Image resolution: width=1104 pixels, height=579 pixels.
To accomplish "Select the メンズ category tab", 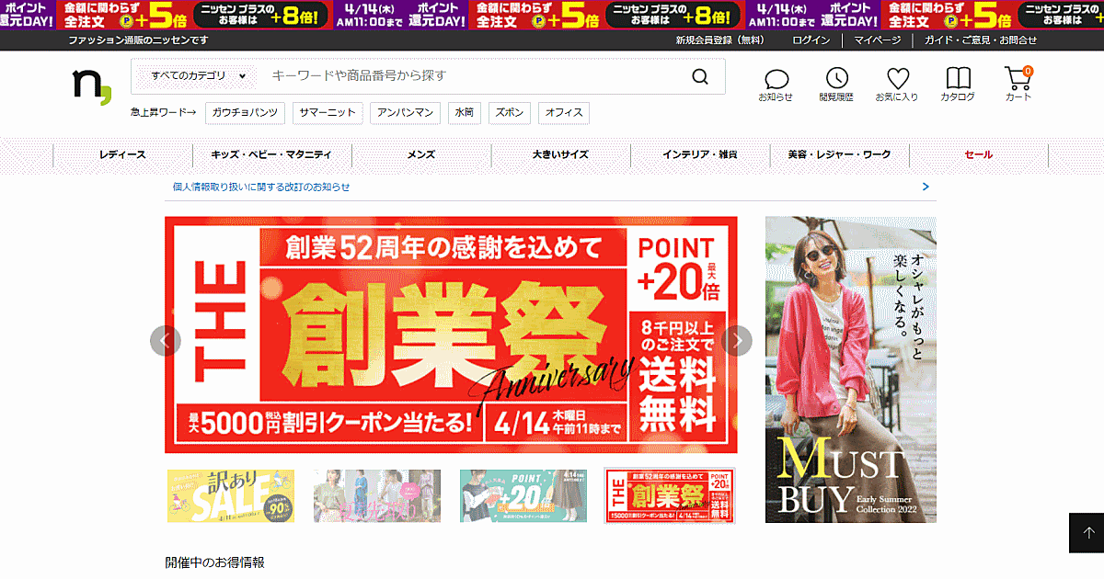I will (421, 155).
